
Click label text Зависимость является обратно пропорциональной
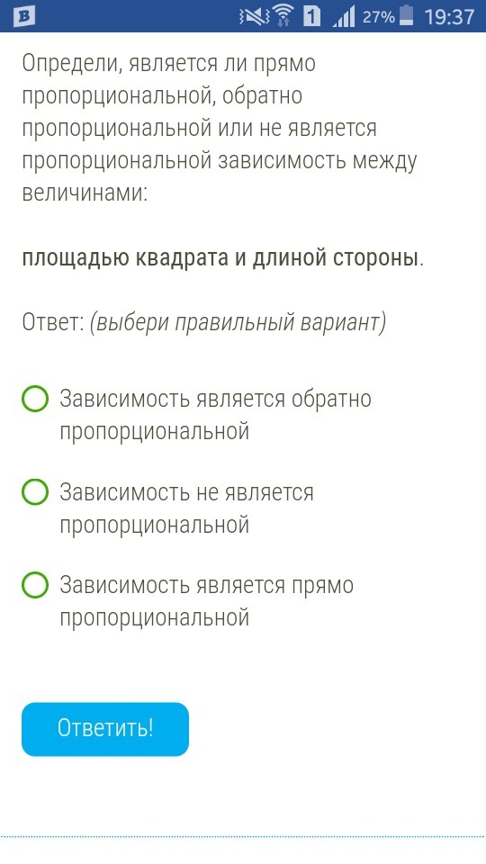(215, 415)
